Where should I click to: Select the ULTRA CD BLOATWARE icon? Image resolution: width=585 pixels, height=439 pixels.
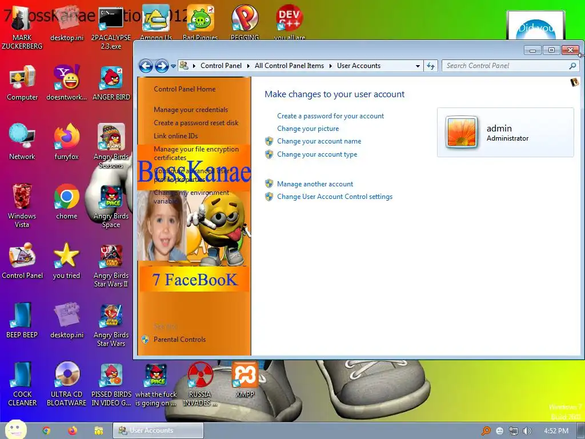pos(66,384)
